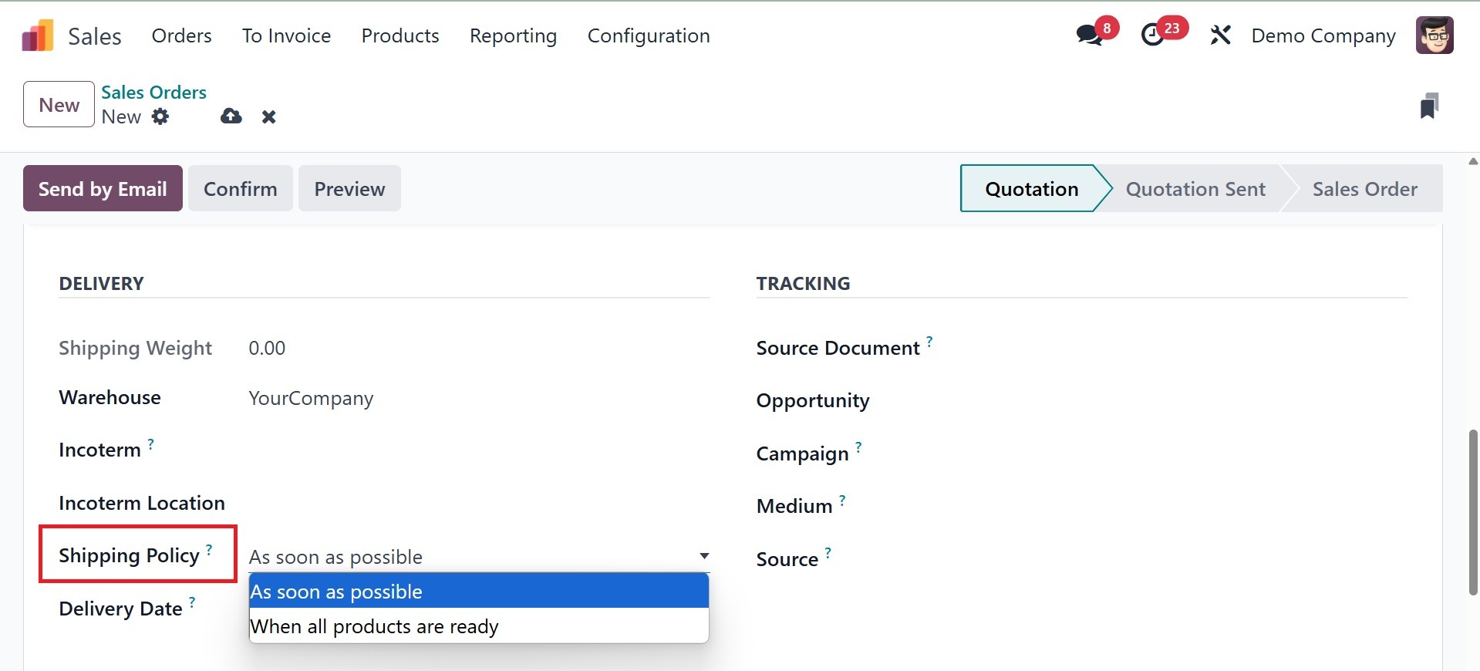Screen dimensions: 1480x671
Task: Open the activities clock icon
Action: pyautogui.click(x=1153, y=35)
